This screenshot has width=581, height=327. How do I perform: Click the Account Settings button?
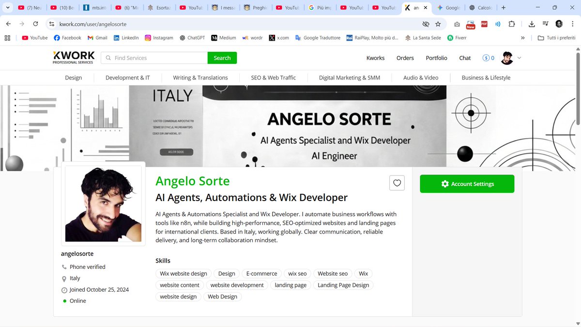pyautogui.click(x=467, y=184)
